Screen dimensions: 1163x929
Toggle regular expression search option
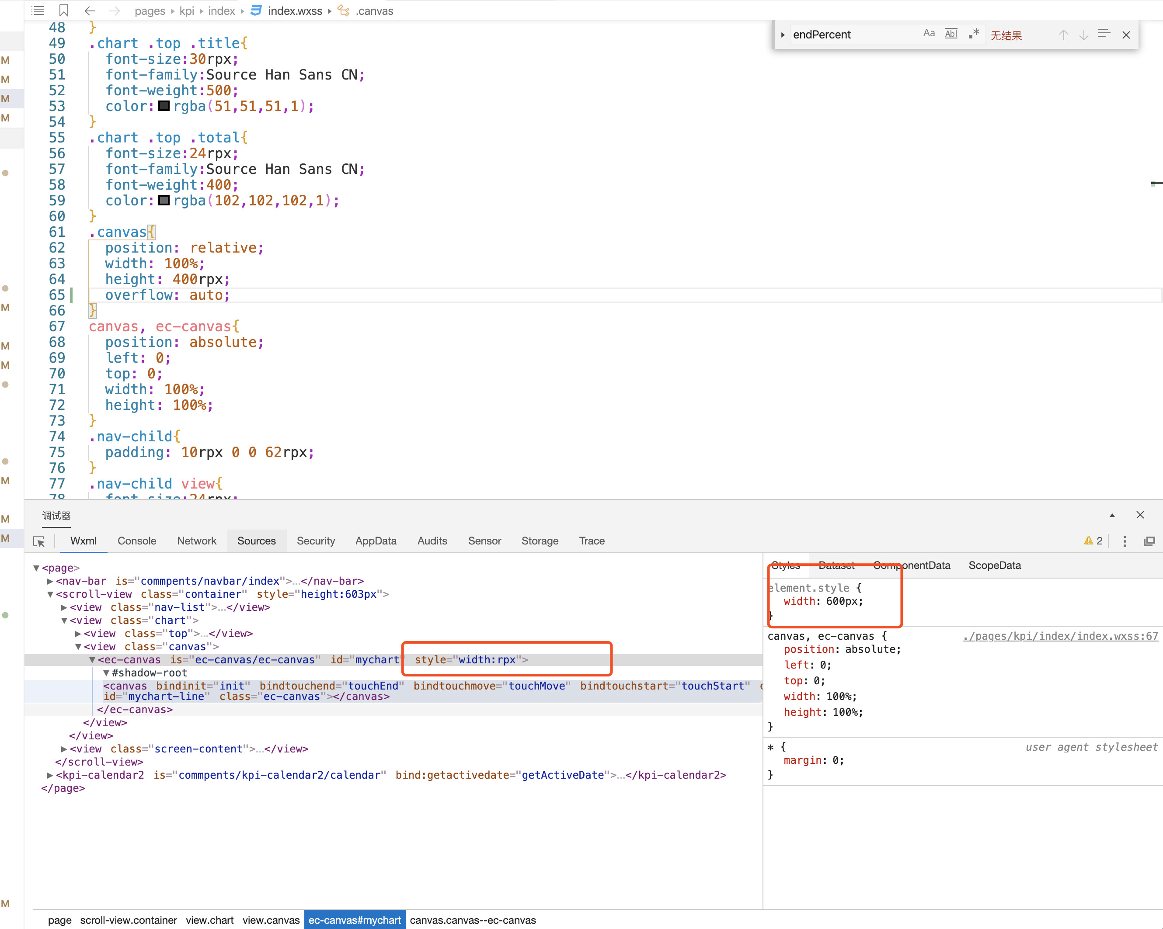974,34
